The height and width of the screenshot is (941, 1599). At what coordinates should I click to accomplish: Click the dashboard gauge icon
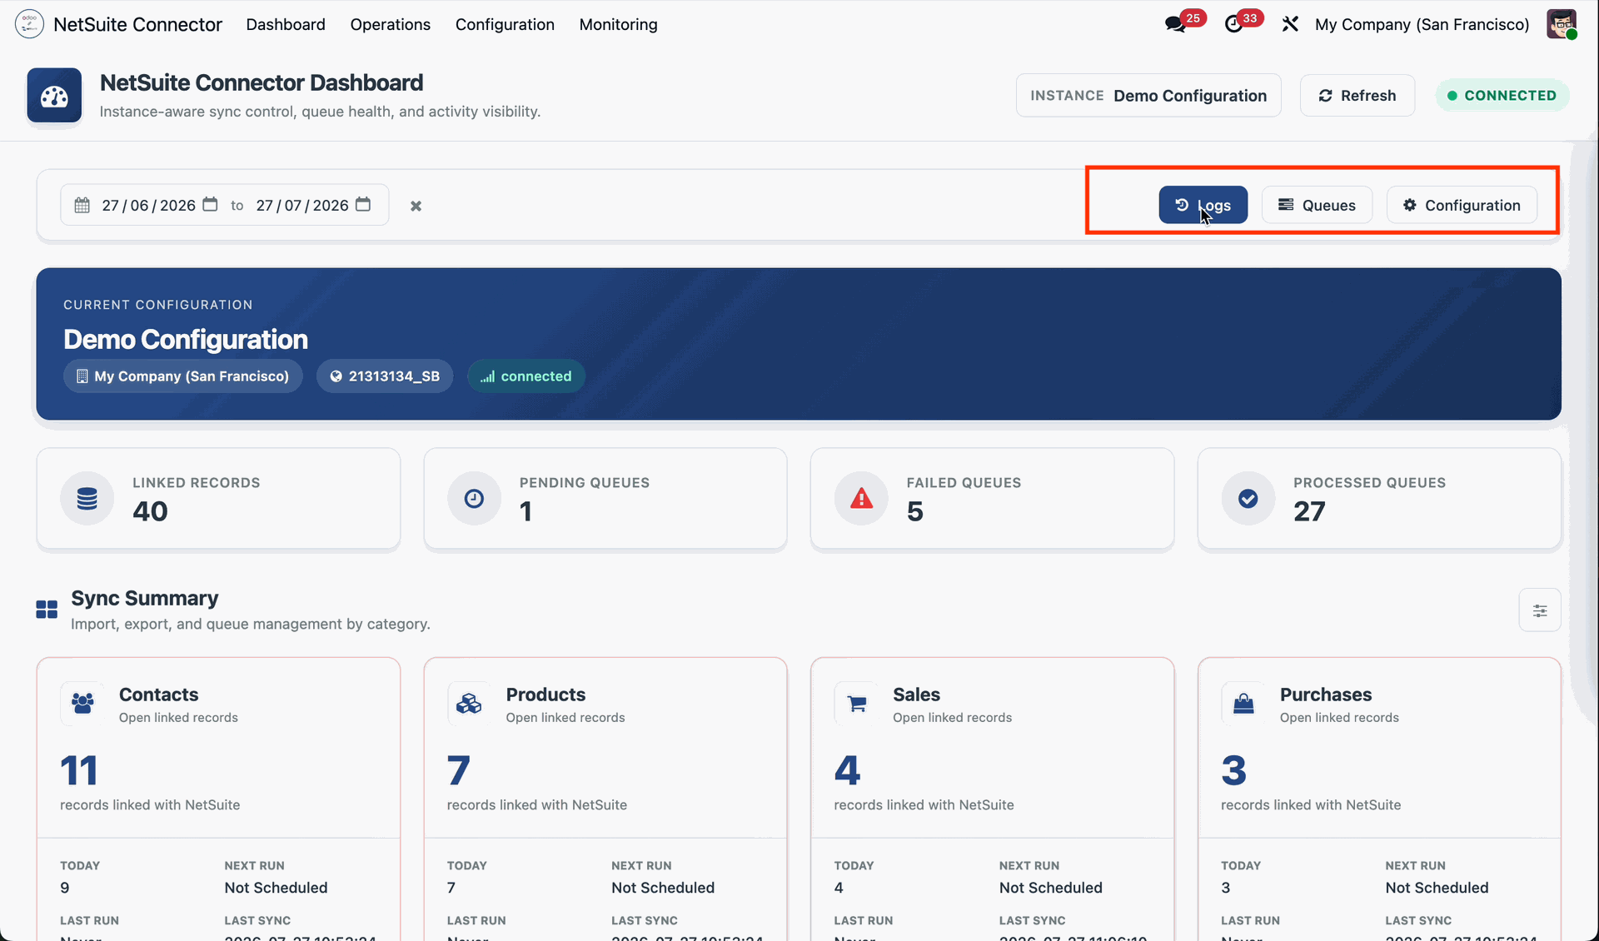click(x=54, y=96)
